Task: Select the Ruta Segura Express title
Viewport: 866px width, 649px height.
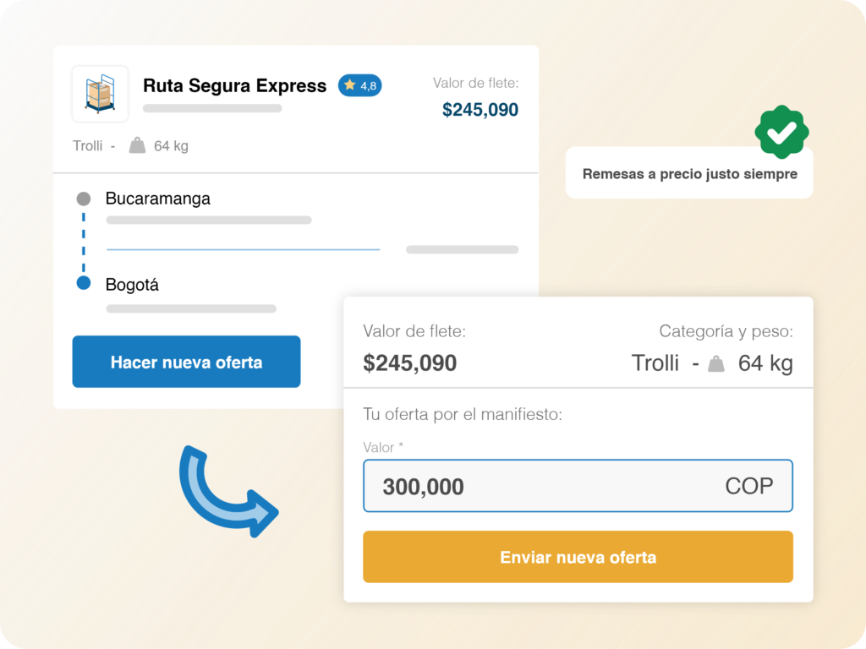Action: (x=234, y=85)
